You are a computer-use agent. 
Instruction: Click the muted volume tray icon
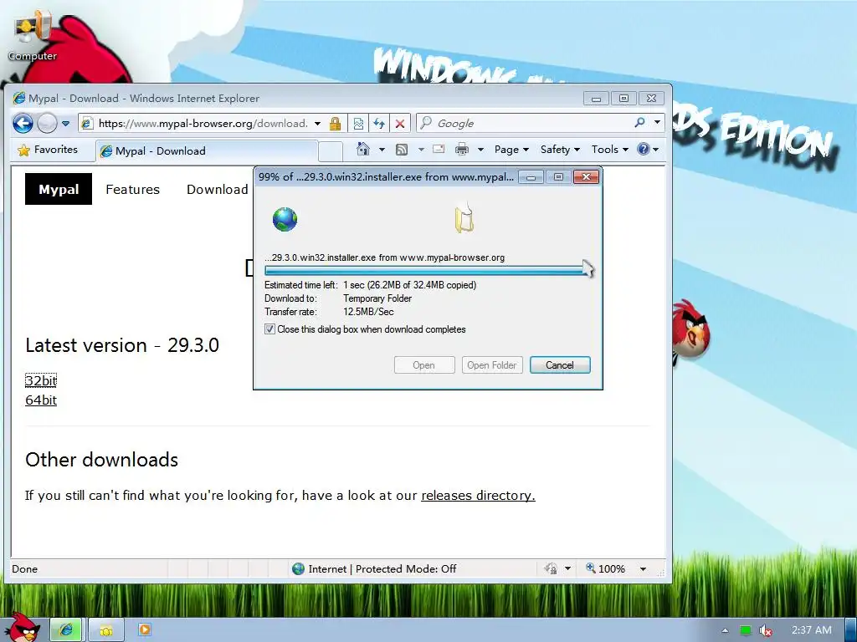[766, 630]
